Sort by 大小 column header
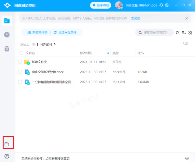 pyautogui.click(x=141, y=53)
